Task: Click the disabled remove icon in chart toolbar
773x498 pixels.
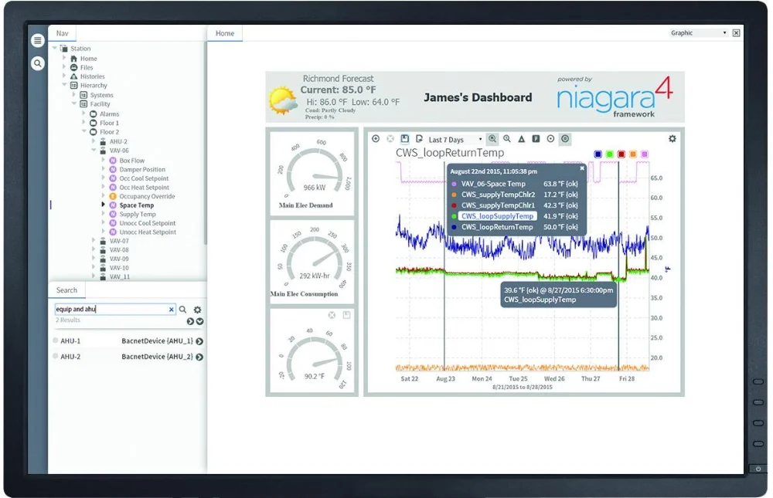Action: (x=390, y=139)
